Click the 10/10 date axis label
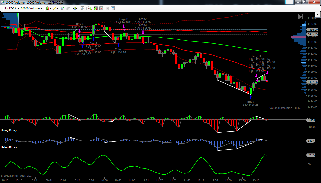The width and height of the screenshot is (321, 183). tap(19, 180)
